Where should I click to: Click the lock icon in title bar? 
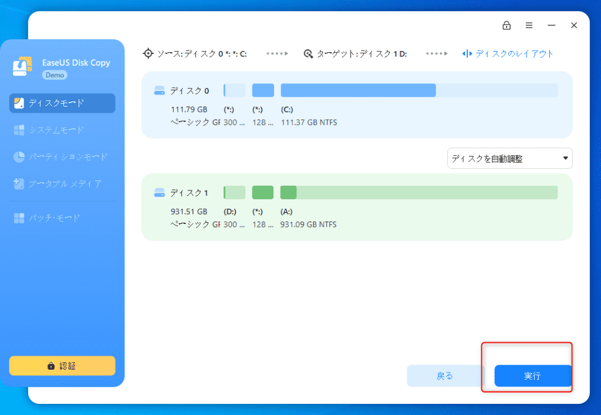click(506, 25)
